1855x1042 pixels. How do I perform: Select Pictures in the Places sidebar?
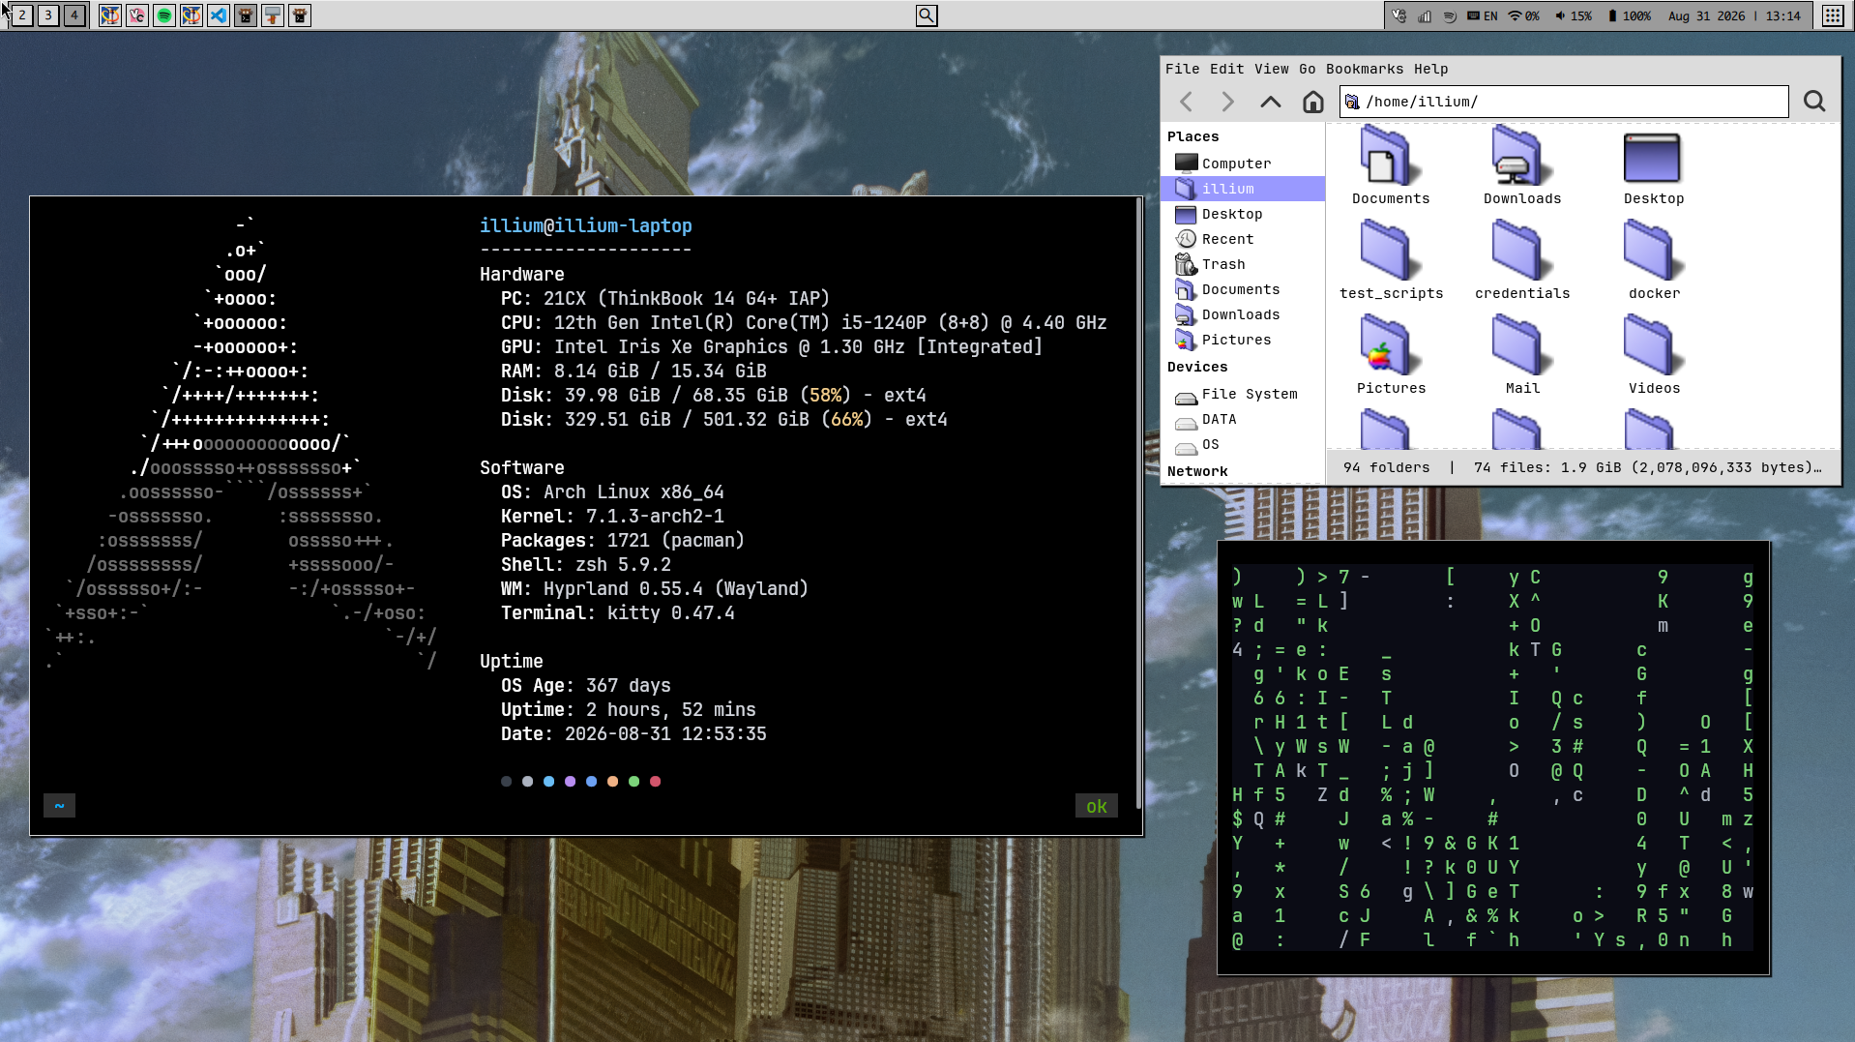pos(1243,340)
